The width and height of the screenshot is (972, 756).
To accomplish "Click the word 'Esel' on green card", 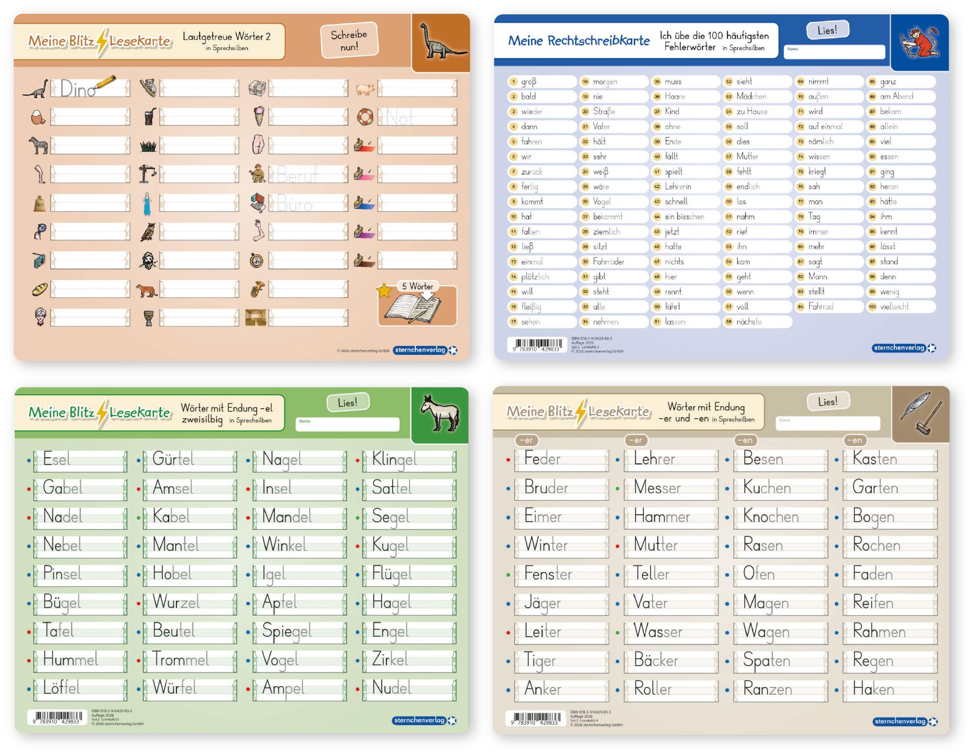I will tap(57, 459).
